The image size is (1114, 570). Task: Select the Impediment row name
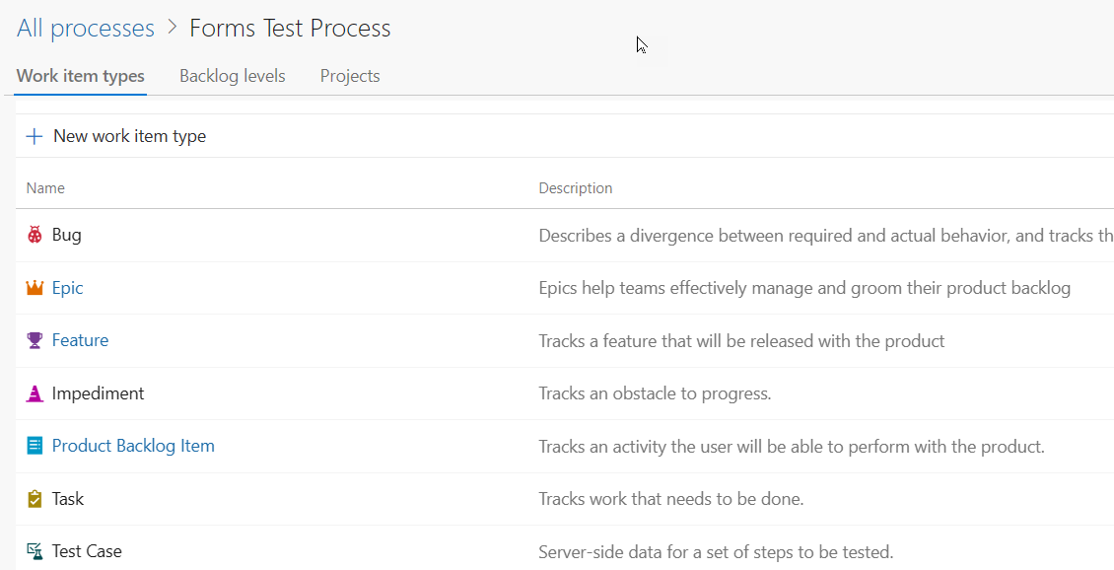[98, 393]
